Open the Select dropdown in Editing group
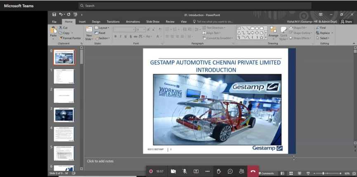This screenshot has width=357, height=177. [323, 38]
